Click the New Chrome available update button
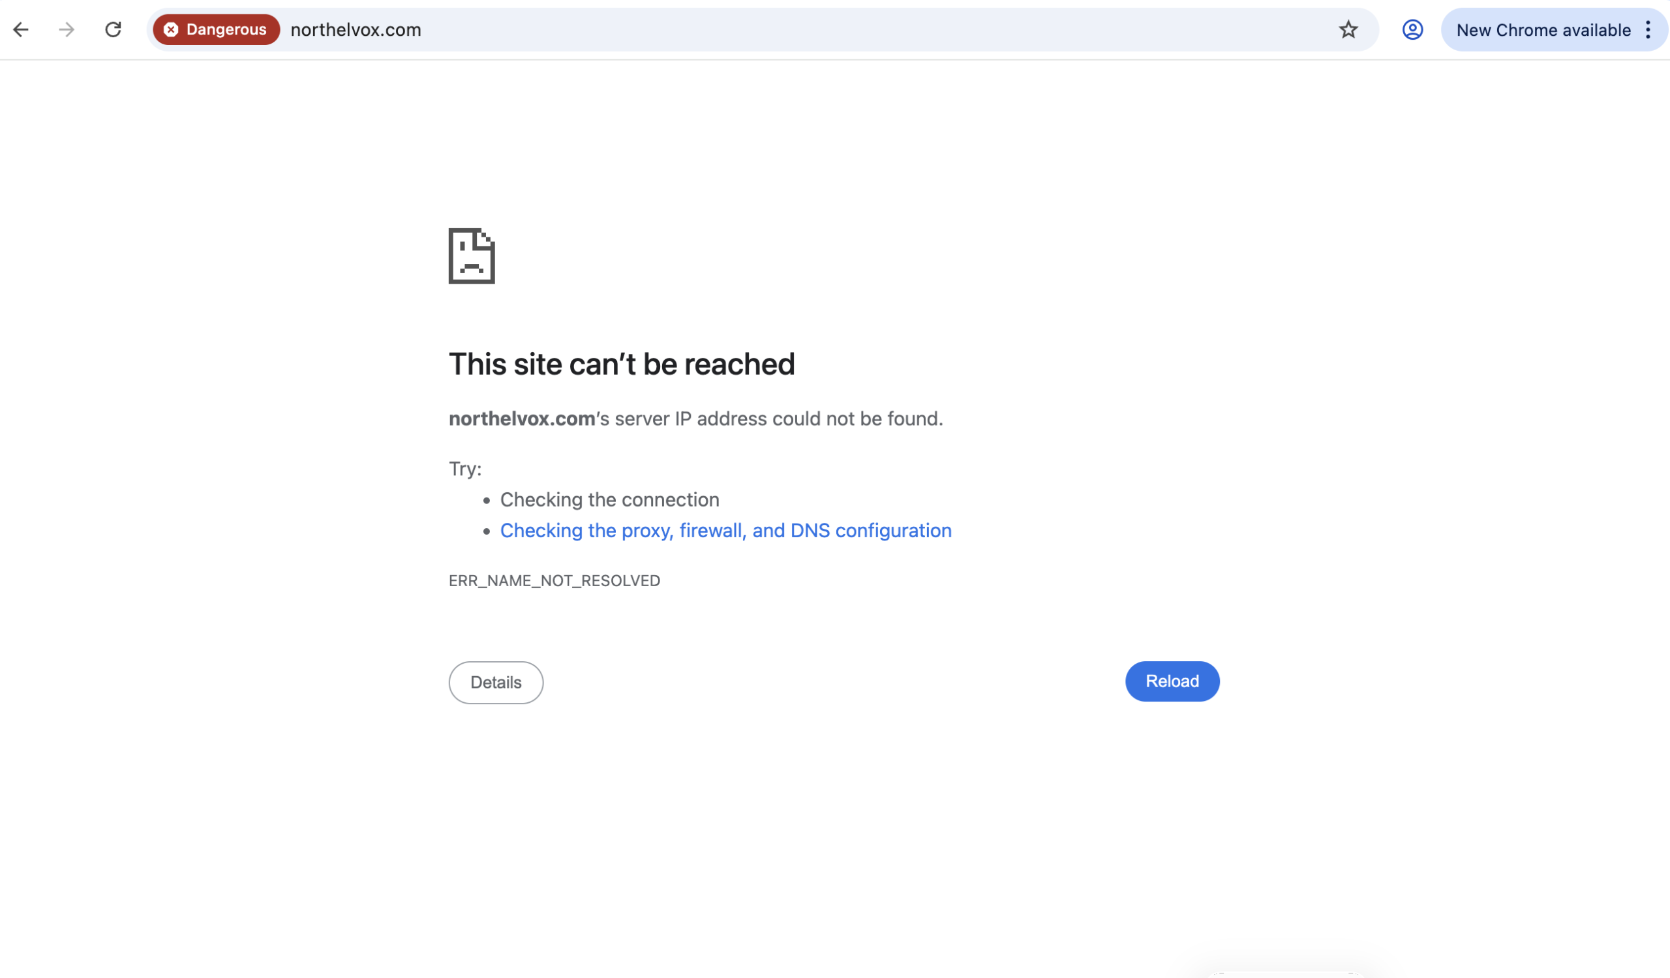 (1543, 30)
